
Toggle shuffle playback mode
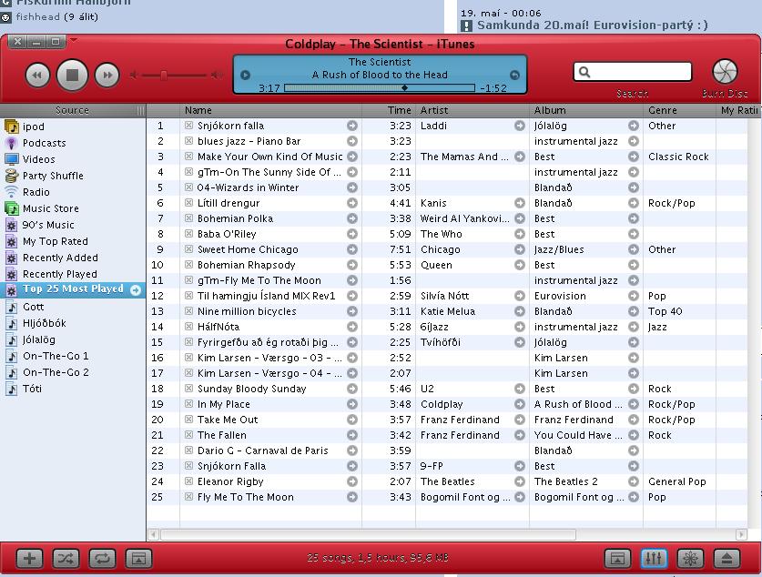(66, 558)
